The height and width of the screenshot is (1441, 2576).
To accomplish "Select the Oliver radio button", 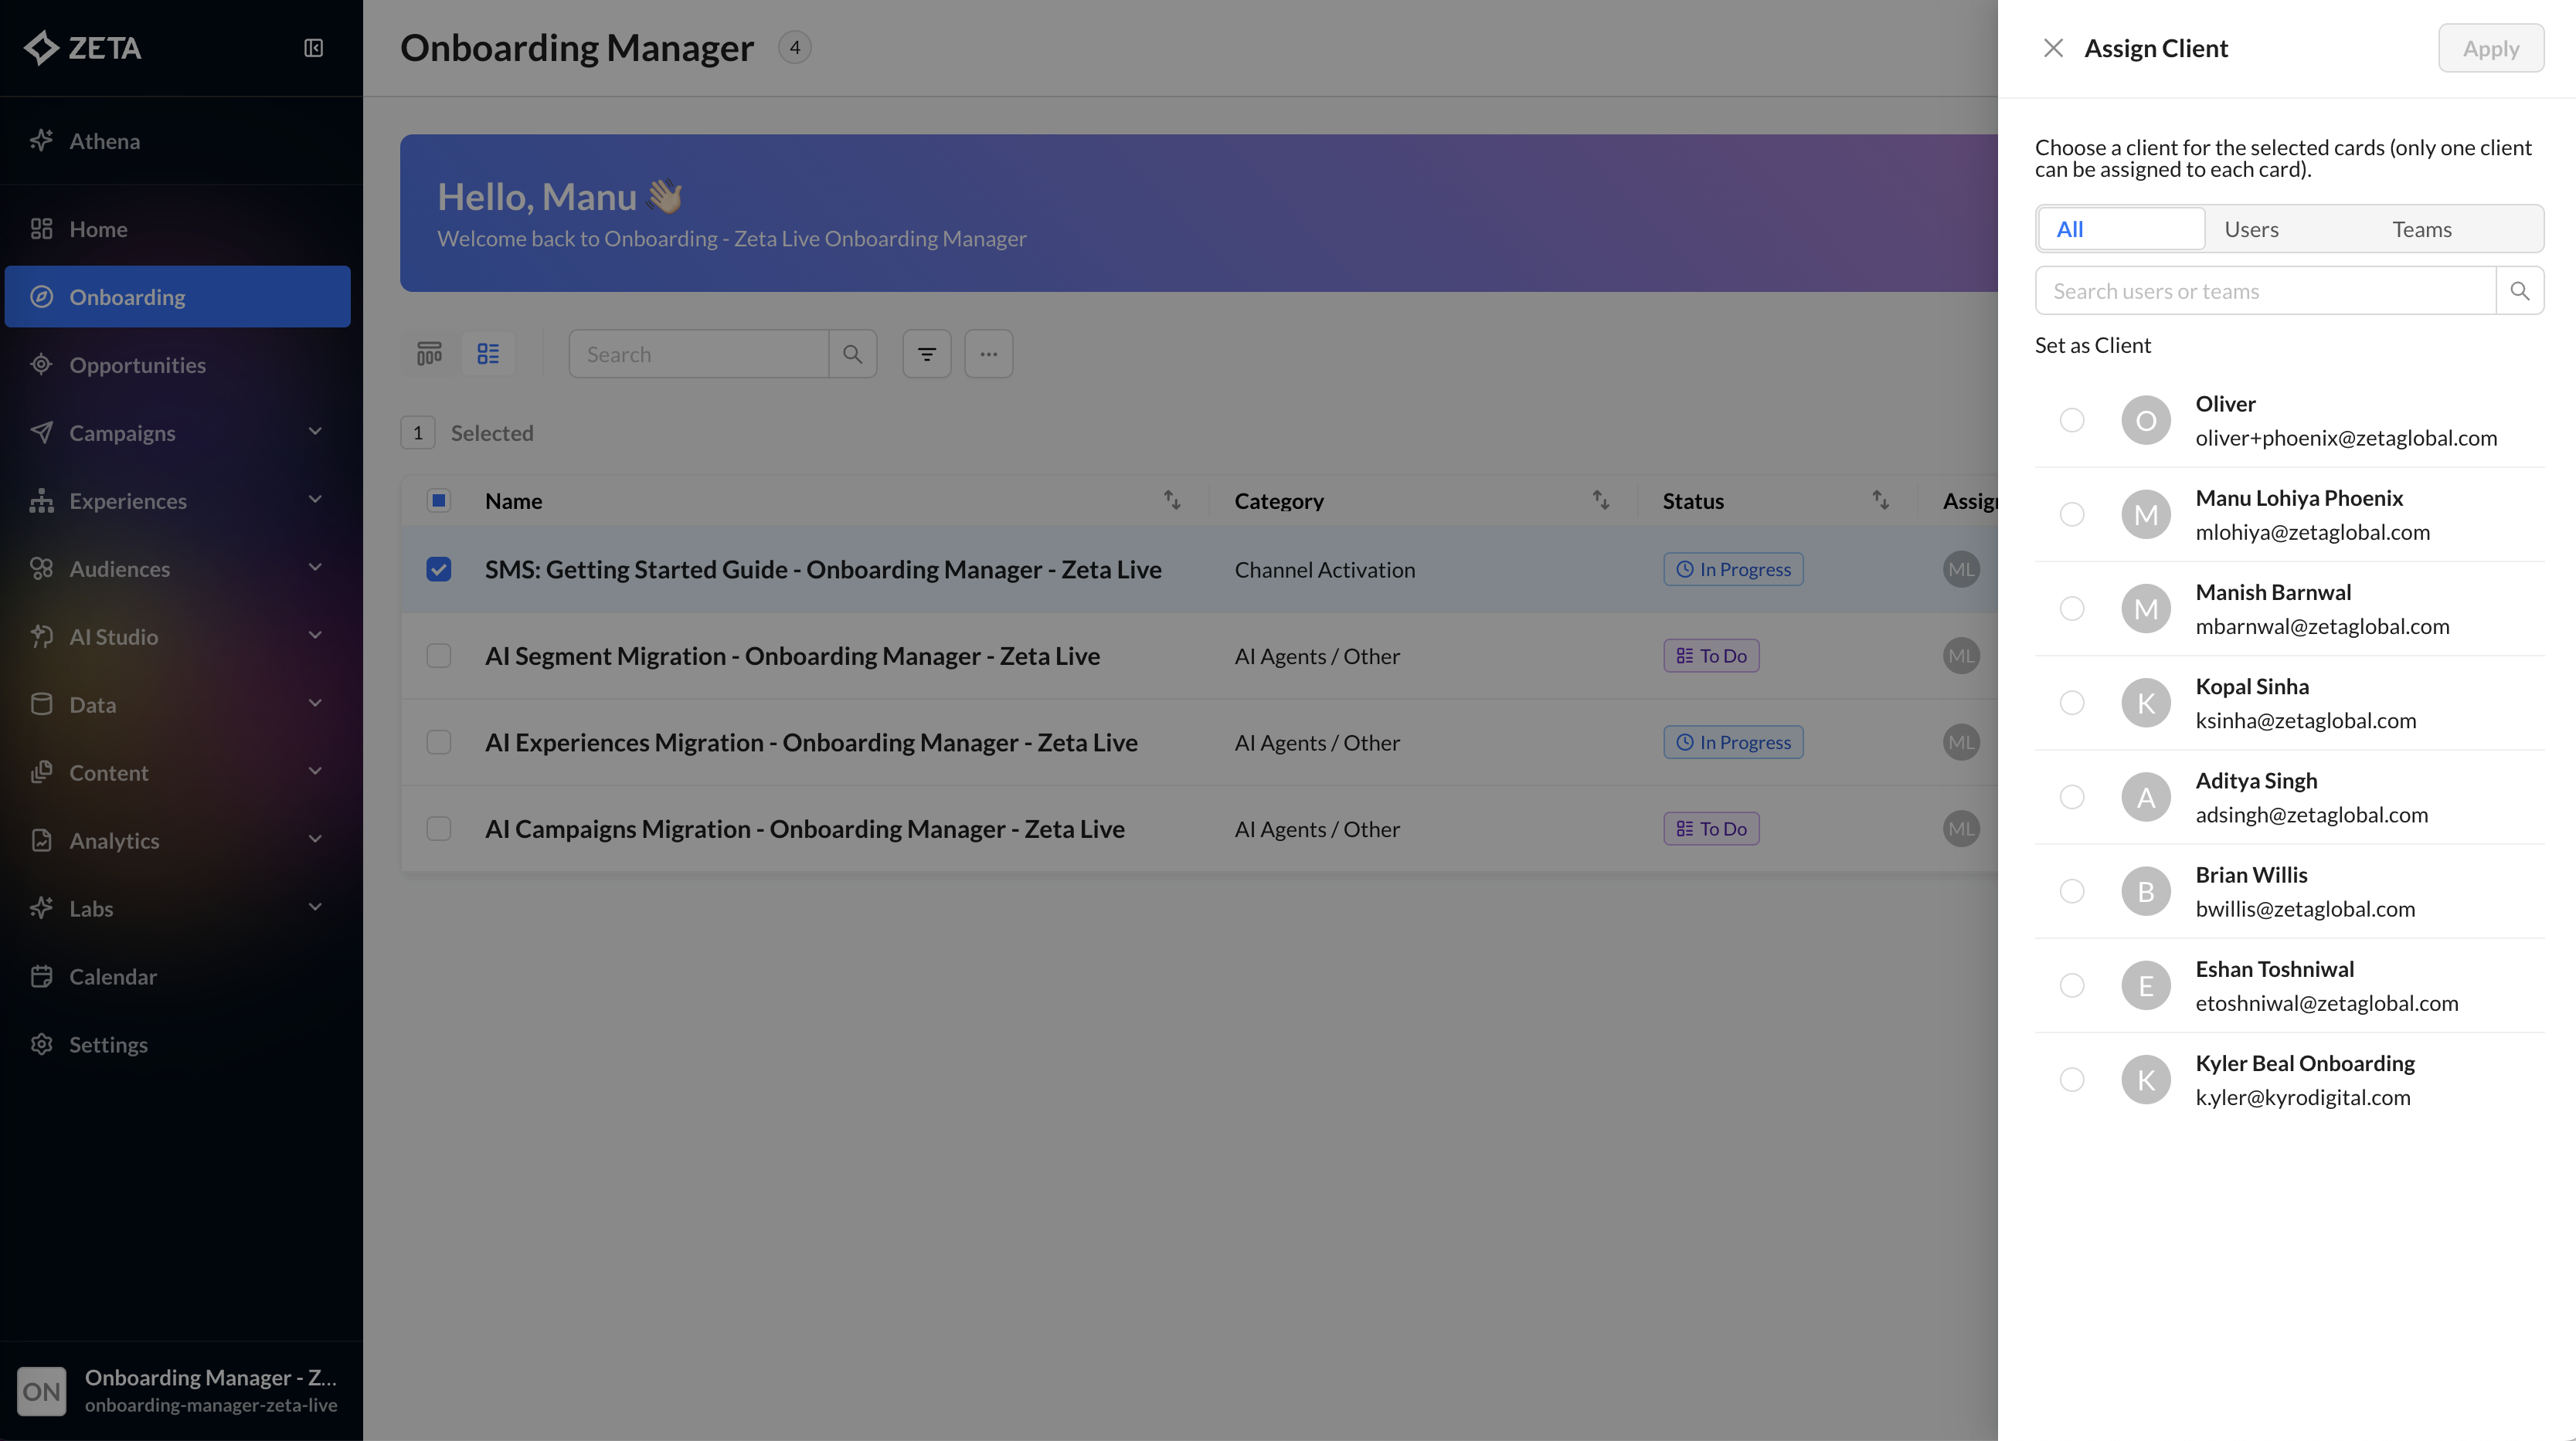I will click(2072, 419).
